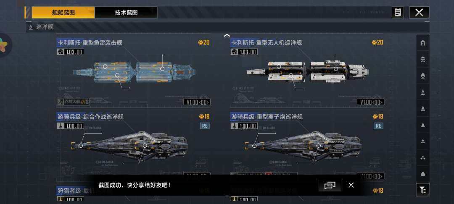454x204 pixels.
Task: Select the second ship class icon in the right sidebar
Action: pos(423,60)
